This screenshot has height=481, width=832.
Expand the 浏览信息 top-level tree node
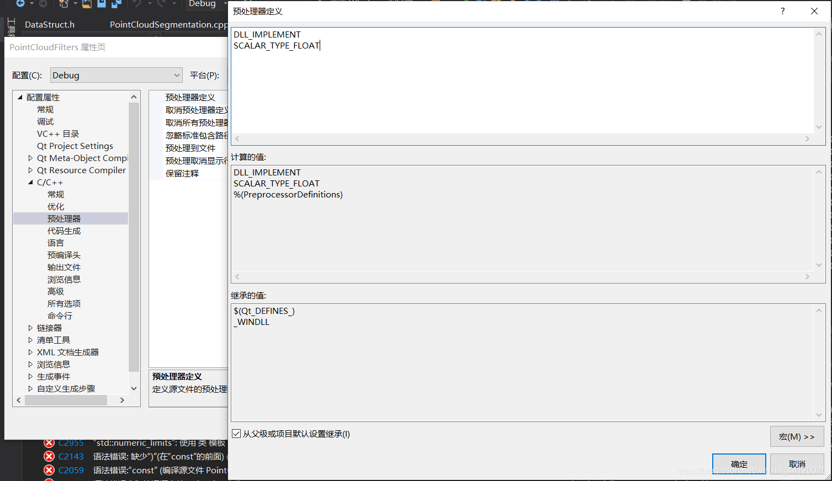(30, 364)
